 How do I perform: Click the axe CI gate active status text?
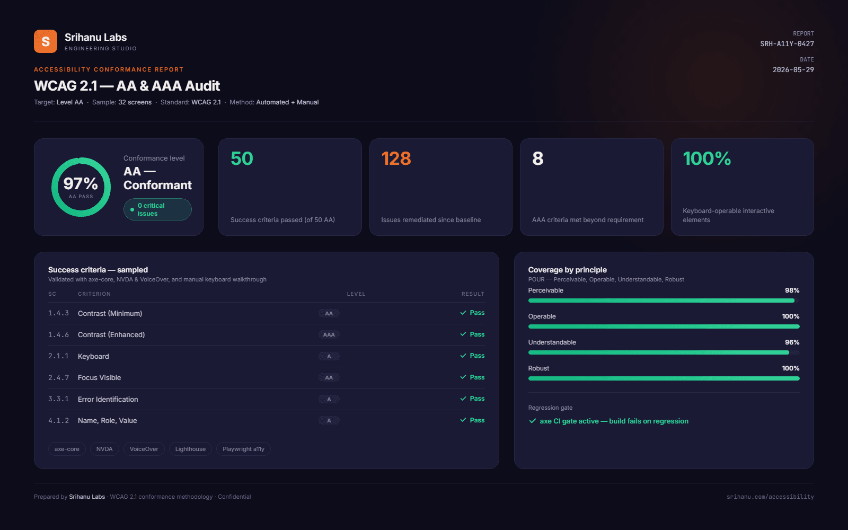614,421
